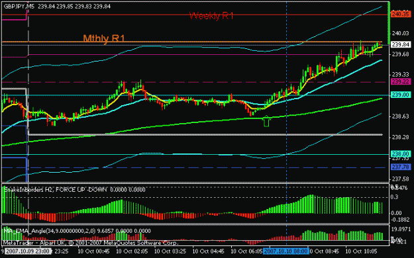This screenshot has height=258, width=414.
Task: Click the 10 Oct 03:25 time label
Action: [x=170, y=251]
